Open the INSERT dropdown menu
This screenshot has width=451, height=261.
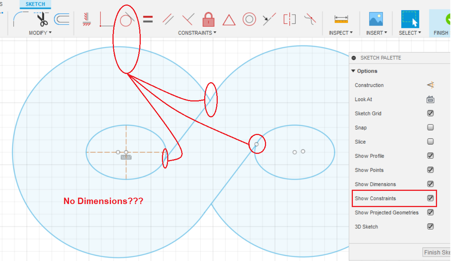[377, 33]
